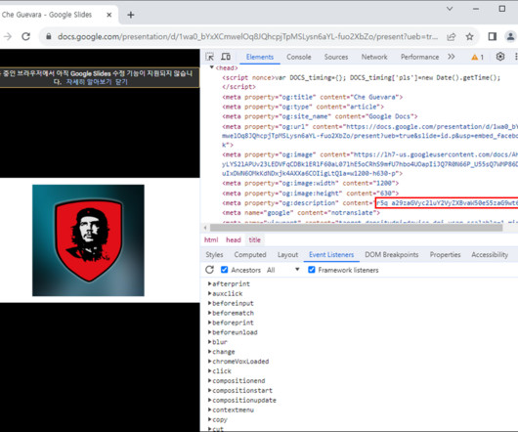Screen dimensions: 518x432
Task: Uncheck the Ancestors checkbox
Action: point(225,270)
